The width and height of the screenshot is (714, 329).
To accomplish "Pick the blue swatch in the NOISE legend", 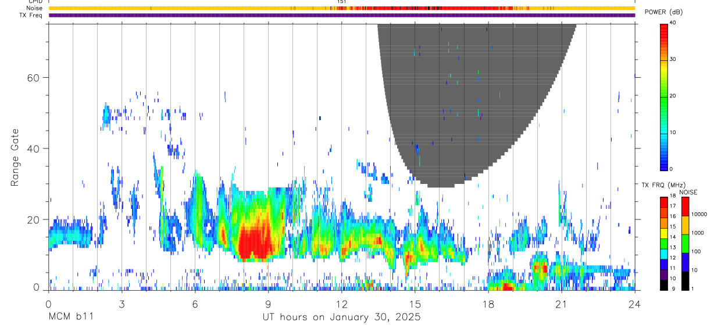I will [x=684, y=262].
